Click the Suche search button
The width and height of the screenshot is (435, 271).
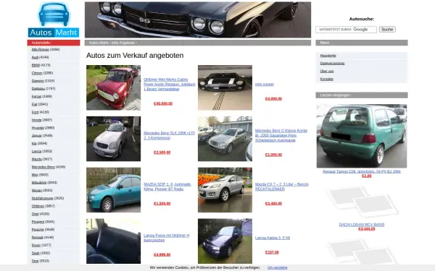coord(387,30)
